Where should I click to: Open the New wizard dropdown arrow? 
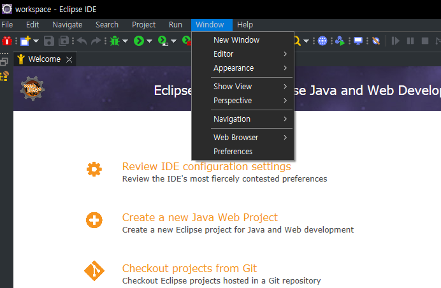coord(36,41)
